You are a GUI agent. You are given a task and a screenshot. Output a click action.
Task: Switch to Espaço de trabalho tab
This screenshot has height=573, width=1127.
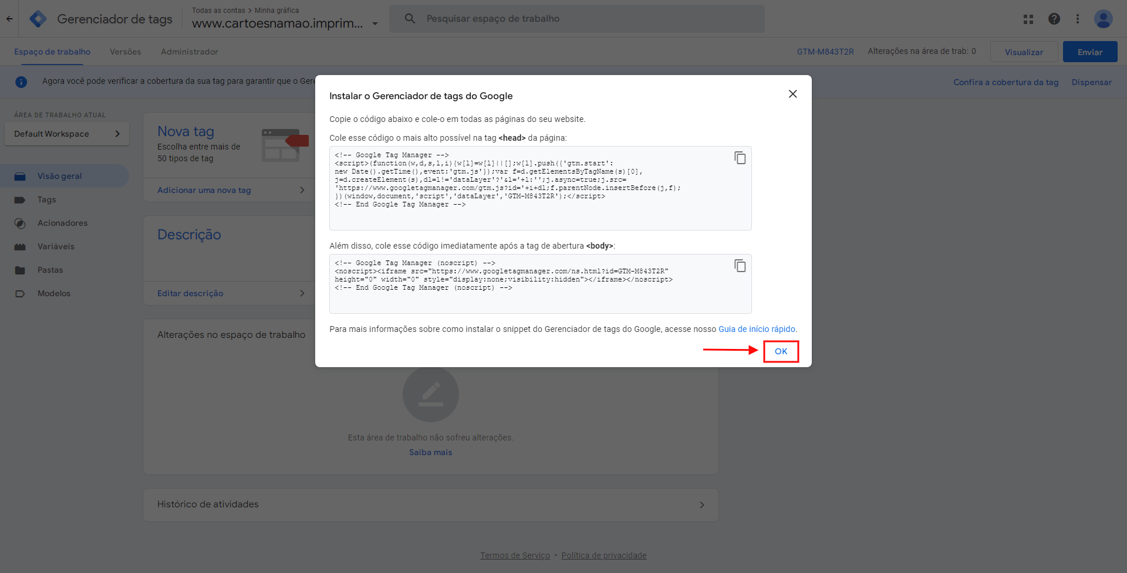52,52
